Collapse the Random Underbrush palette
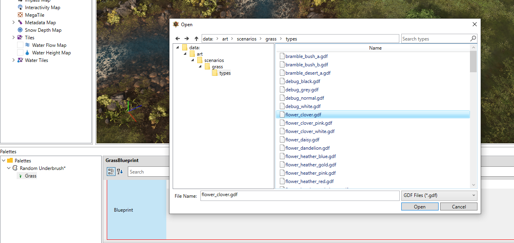 point(9,168)
